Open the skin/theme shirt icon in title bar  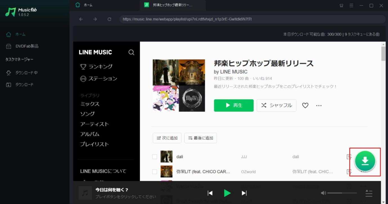point(342,5)
